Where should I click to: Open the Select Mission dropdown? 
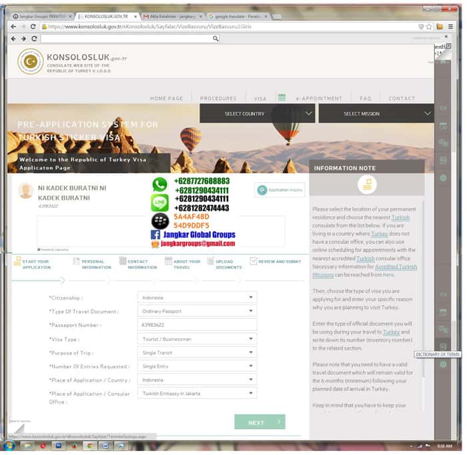(376, 113)
